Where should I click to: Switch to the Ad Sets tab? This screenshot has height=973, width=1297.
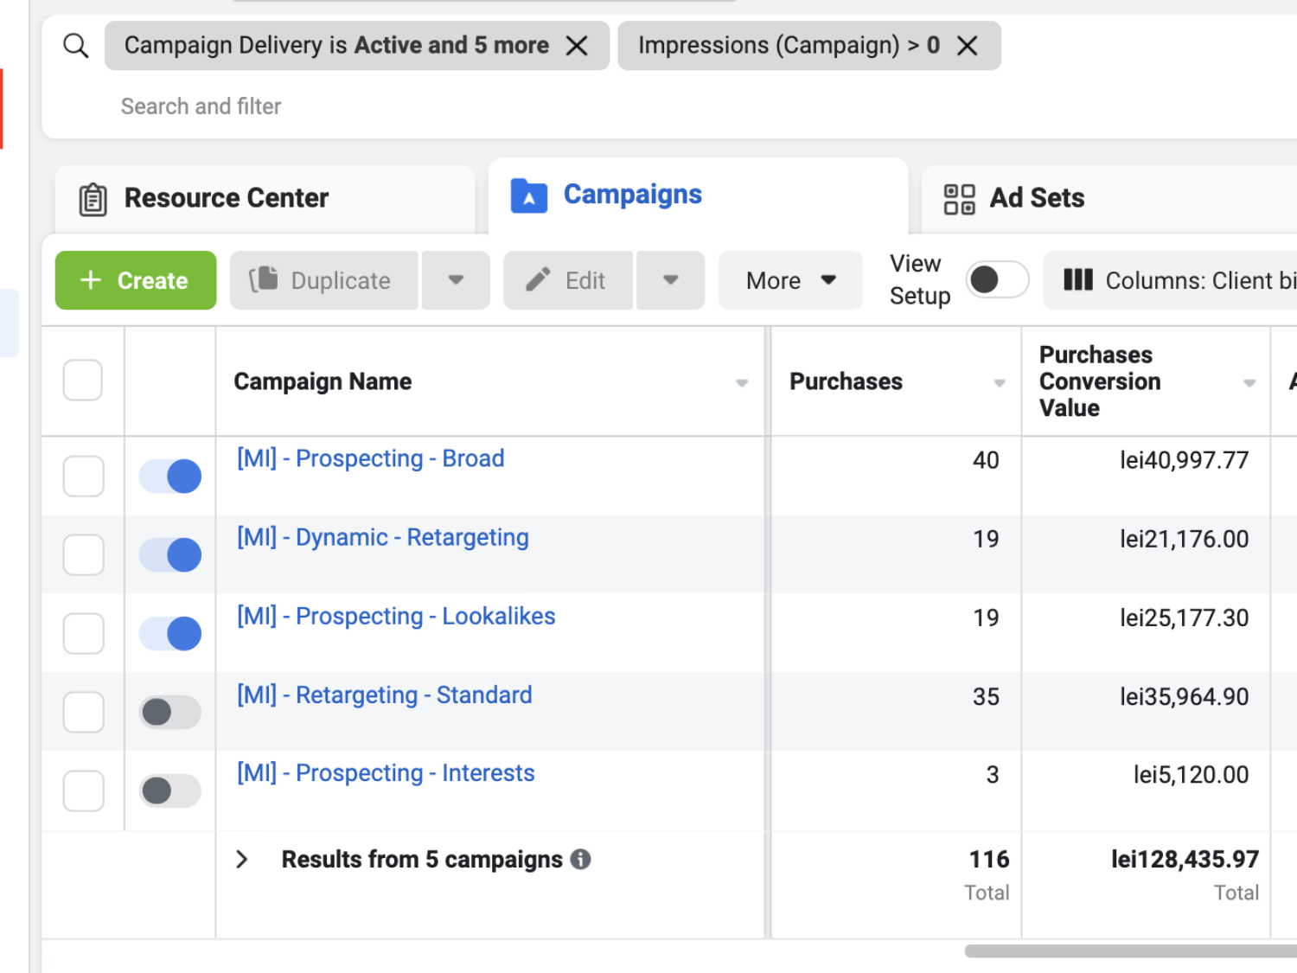coord(1036,198)
